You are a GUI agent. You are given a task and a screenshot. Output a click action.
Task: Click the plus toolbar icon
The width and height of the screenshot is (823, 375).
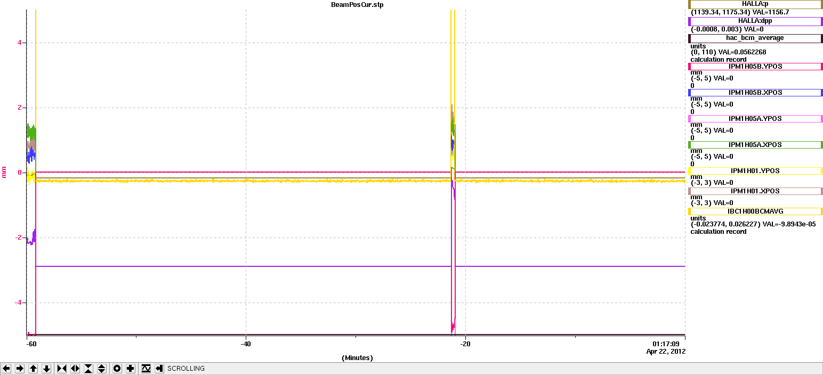click(131, 369)
